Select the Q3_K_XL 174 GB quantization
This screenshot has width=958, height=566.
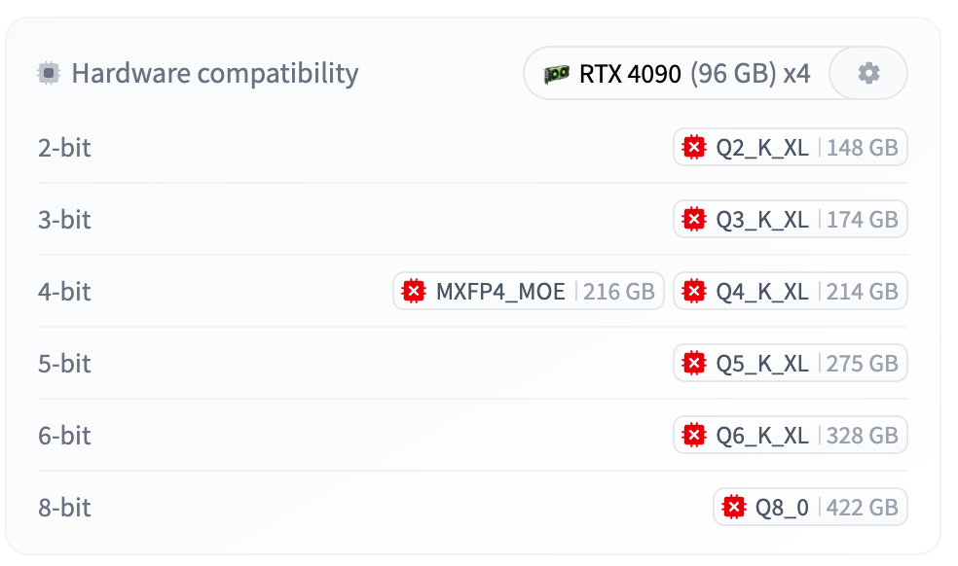click(x=791, y=220)
